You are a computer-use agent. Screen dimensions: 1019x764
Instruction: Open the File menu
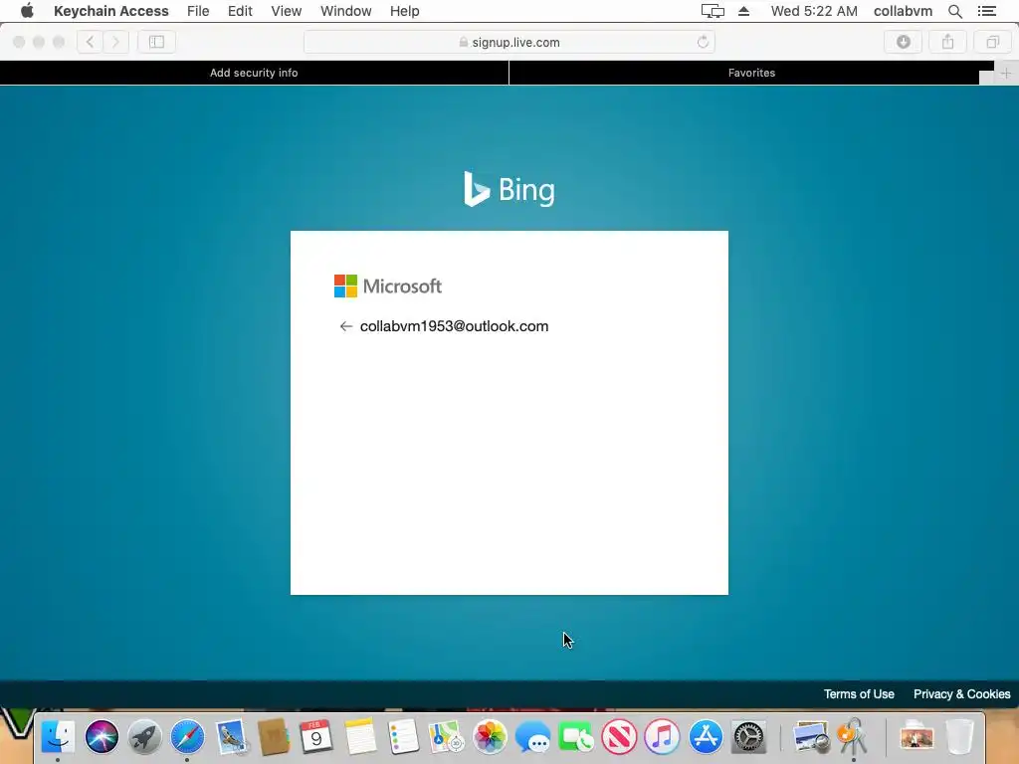pyautogui.click(x=198, y=11)
